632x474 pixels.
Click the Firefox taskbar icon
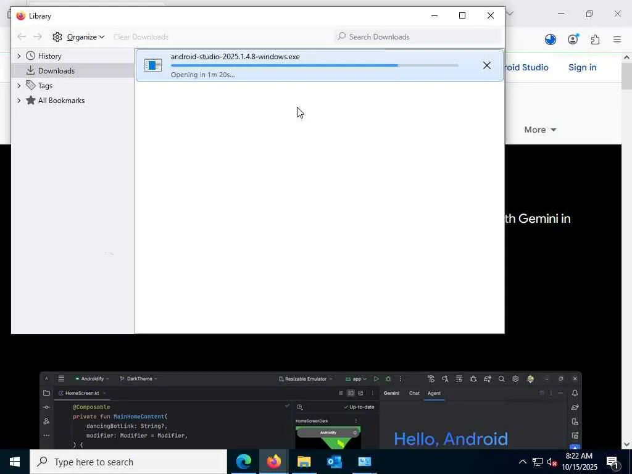(273, 462)
